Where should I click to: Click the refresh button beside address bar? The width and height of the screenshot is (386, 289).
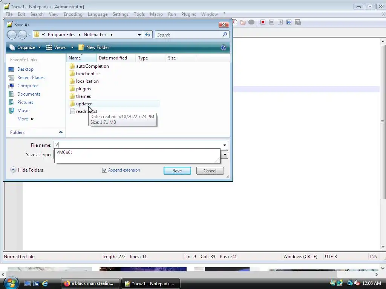pos(148,35)
